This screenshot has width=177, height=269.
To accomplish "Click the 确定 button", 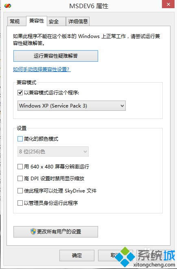I will tap(77, 256).
